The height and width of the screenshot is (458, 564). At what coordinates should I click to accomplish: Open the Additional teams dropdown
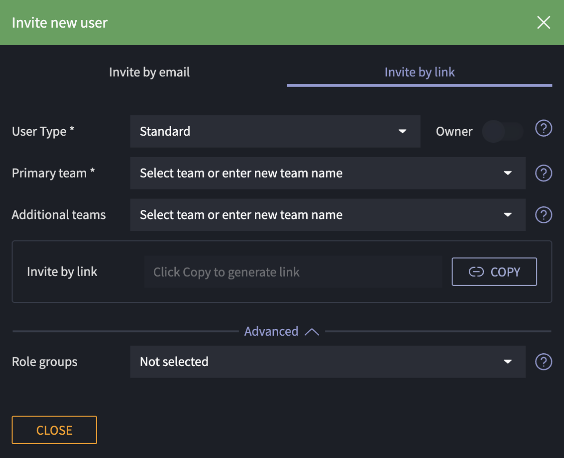point(327,215)
